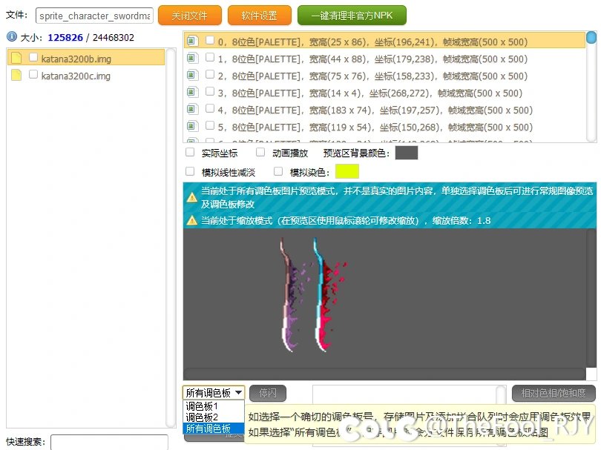
Task: Click the purple katana sprite in preview
Action: click(x=291, y=295)
